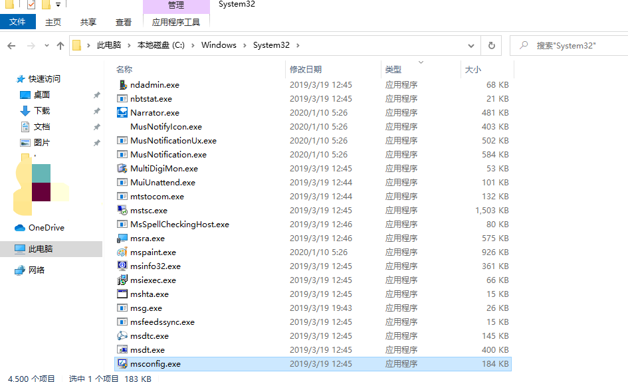This screenshot has width=628, height=382.
Task: Click the MusNotification.exe file icon
Action: pos(122,155)
